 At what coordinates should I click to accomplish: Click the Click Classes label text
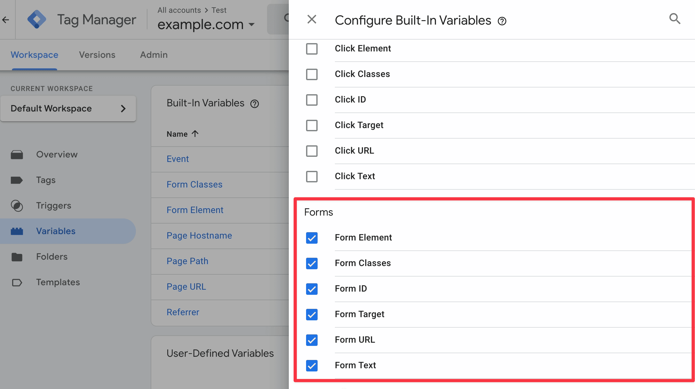[362, 74]
